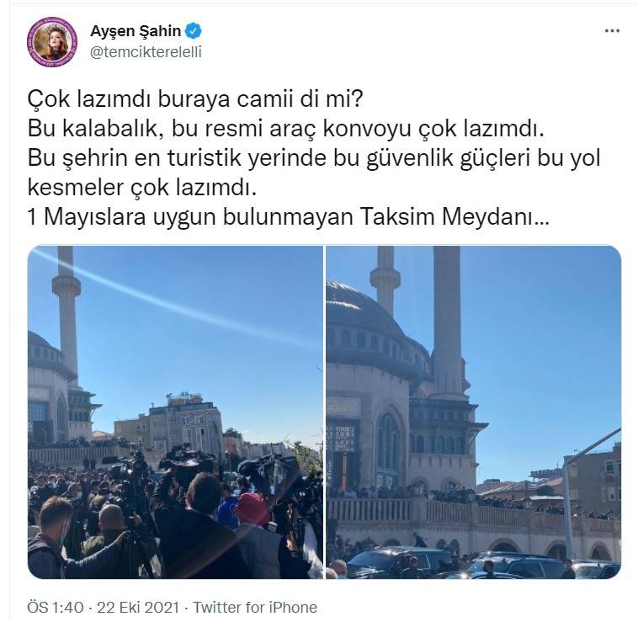The height and width of the screenshot is (622, 638).
Task: Open the Ayşen Şahin display name link
Action: 136,31
